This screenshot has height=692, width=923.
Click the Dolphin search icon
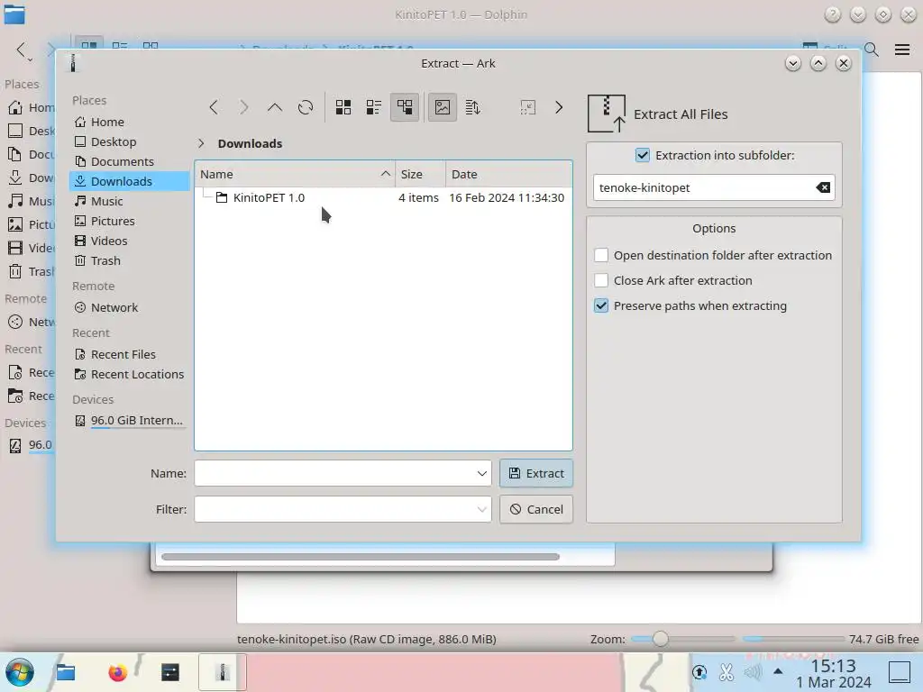point(872,50)
